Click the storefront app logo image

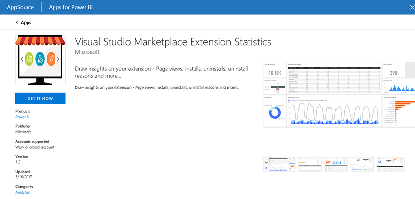tap(40, 60)
